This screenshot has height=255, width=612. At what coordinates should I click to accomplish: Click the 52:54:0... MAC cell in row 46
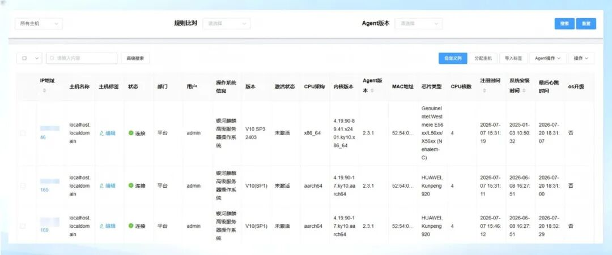click(x=403, y=133)
